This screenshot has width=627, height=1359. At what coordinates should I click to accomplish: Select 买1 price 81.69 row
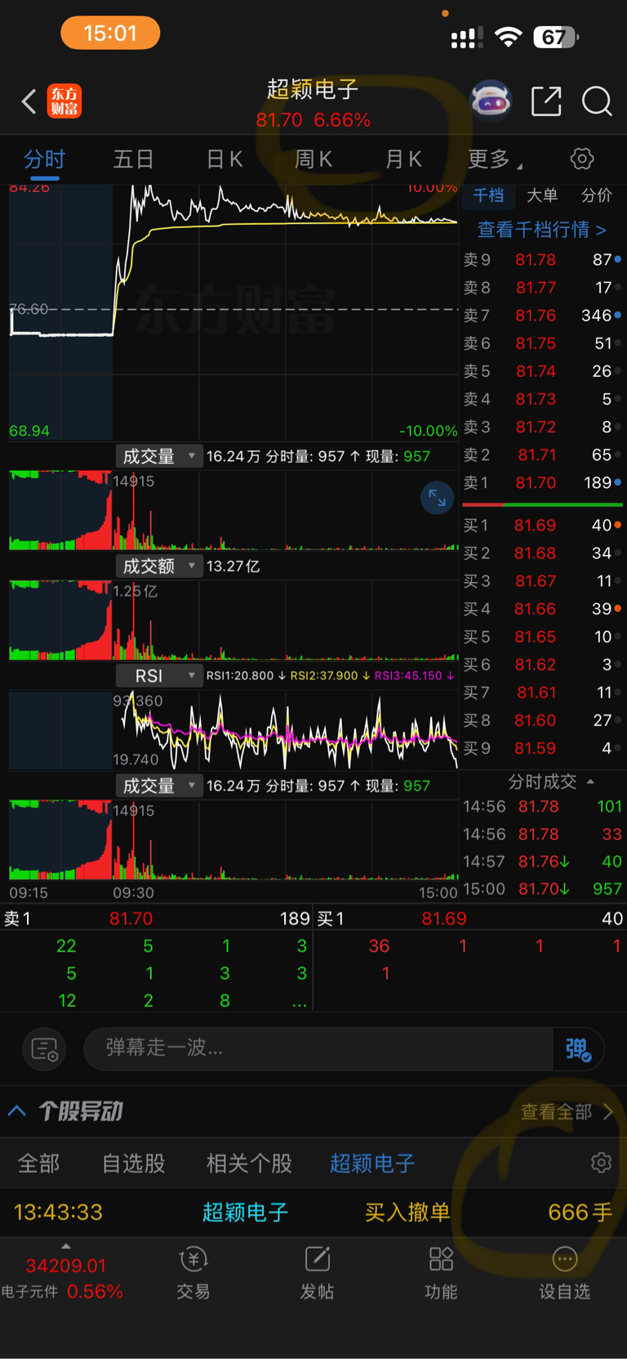click(542, 526)
